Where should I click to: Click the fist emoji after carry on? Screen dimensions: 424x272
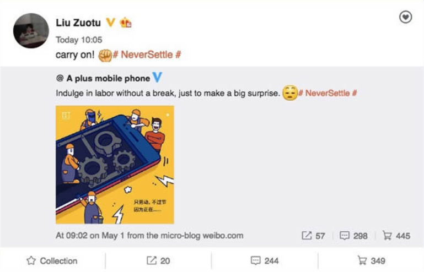(105, 56)
